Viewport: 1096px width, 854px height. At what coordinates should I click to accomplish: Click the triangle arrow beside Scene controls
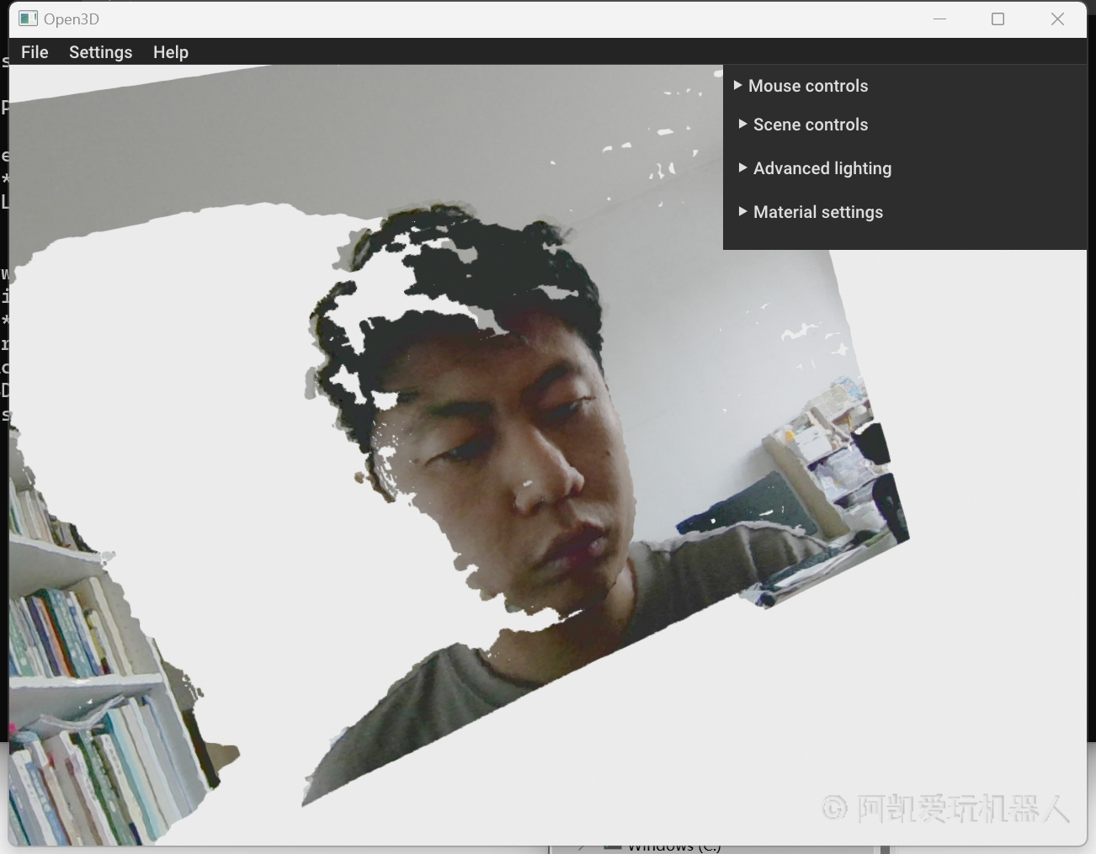point(742,125)
